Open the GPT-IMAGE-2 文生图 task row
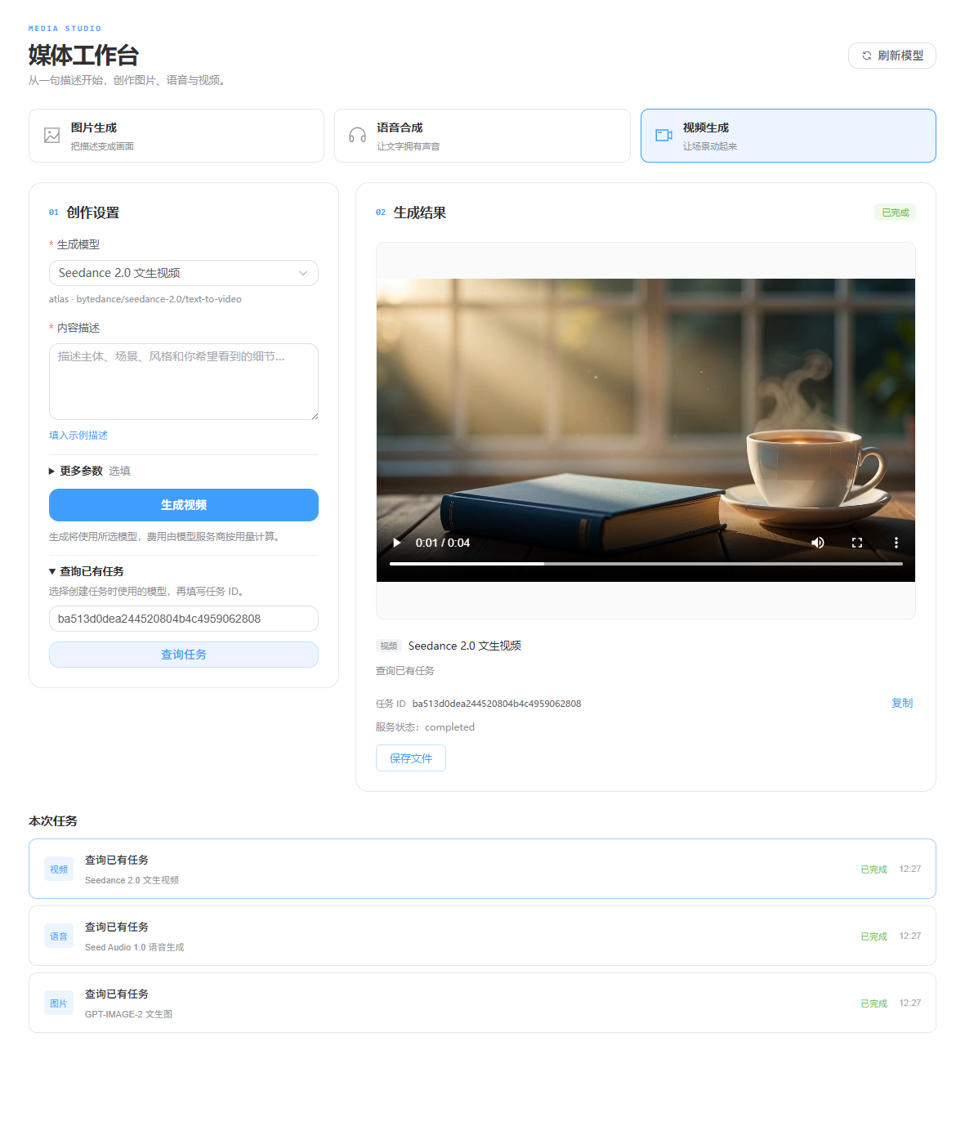 tap(482, 1003)
